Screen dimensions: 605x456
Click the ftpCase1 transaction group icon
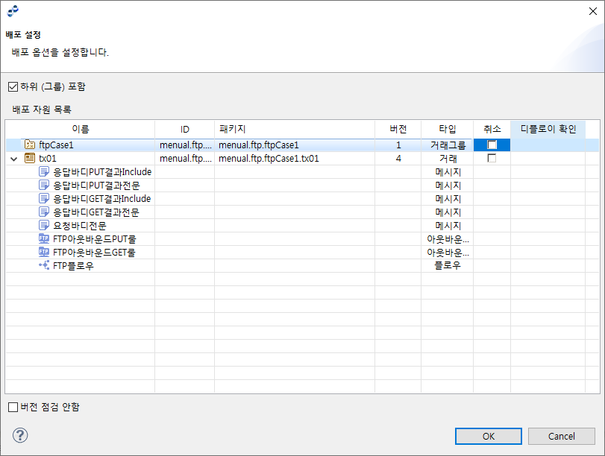29,145
